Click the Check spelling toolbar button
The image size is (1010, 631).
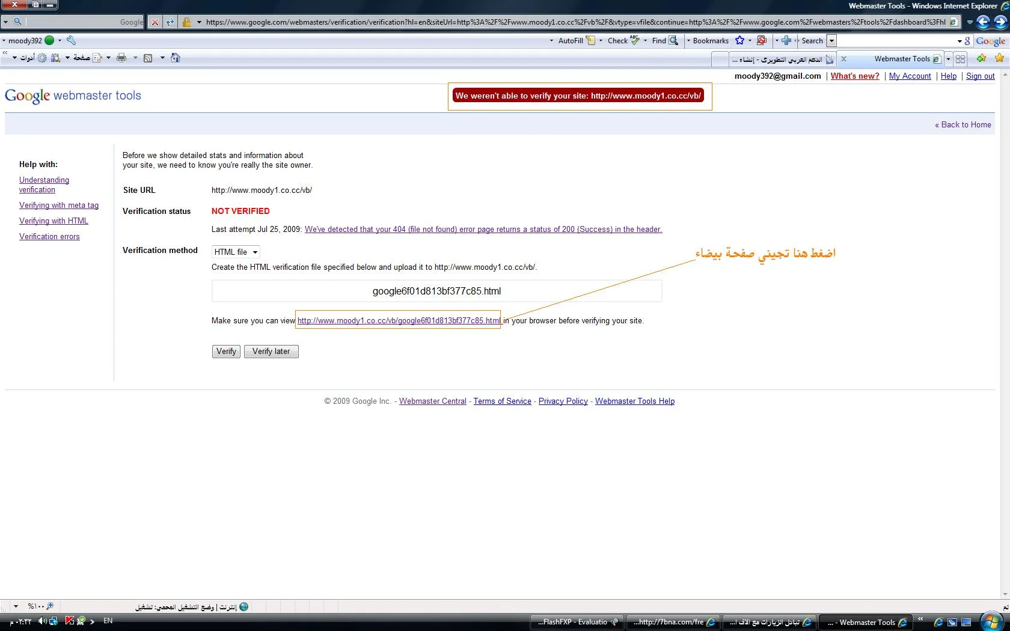click(623, 41)
